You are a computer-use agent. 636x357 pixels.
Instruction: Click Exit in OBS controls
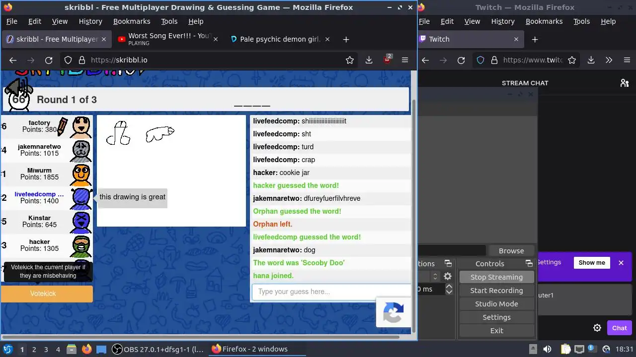coord(496,331)
